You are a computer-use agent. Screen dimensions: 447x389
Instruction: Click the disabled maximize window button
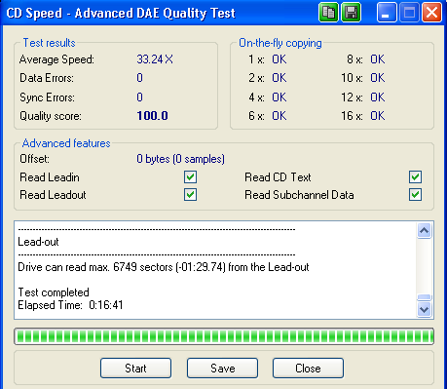pos(409,13)
